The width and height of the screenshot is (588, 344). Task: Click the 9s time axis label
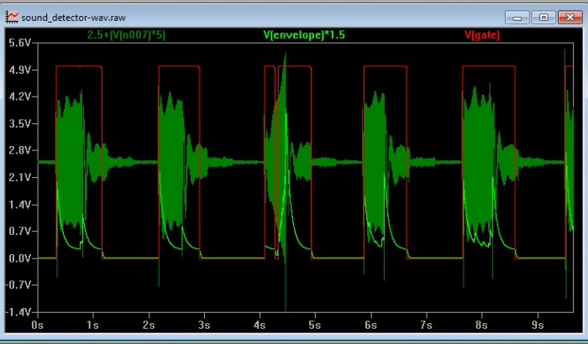pos(538,325)
